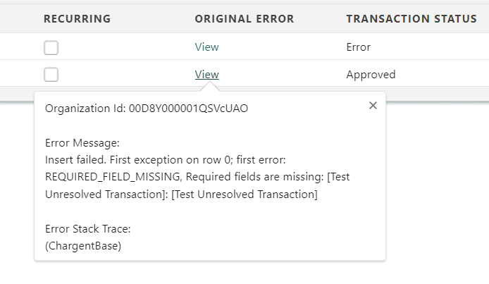This screenshot has width=489, height=284.
Task: Open the View link in the Error row
Action: point(206,47)
